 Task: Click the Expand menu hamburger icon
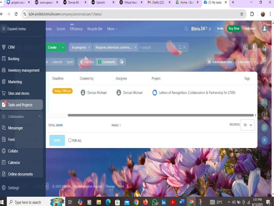(x=4, y=29)
